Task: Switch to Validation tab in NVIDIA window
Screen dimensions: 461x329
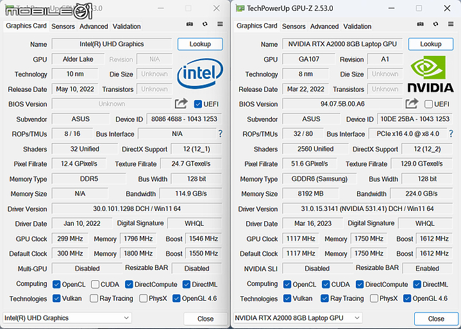Action: (x=357, y=26)
